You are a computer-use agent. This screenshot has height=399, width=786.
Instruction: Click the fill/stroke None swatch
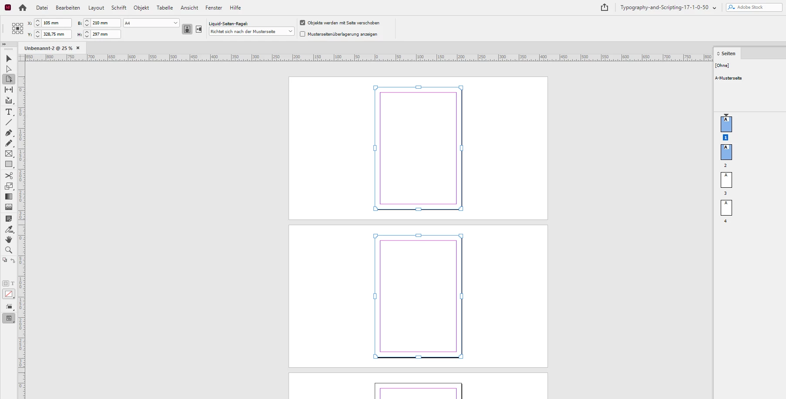coord(9,294)
